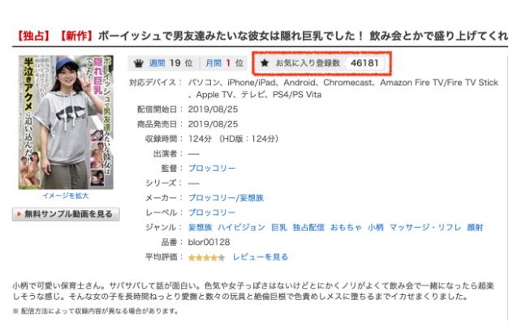Click the play arrow on sample video button
This screenshot has height=330, width=509.
(19, 214)
